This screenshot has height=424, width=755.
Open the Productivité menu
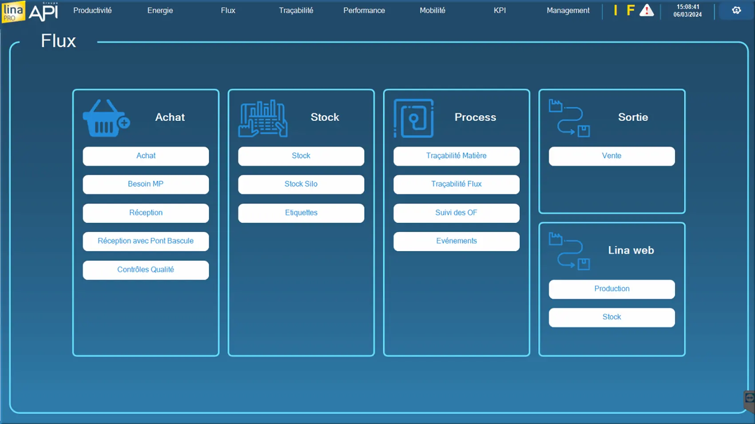[92, 10]
